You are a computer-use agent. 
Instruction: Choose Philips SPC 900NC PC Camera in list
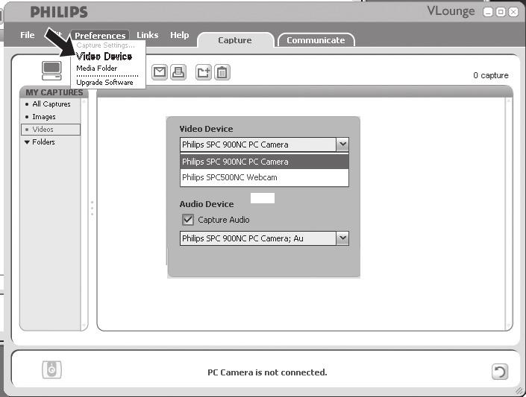tap(264, 162)
